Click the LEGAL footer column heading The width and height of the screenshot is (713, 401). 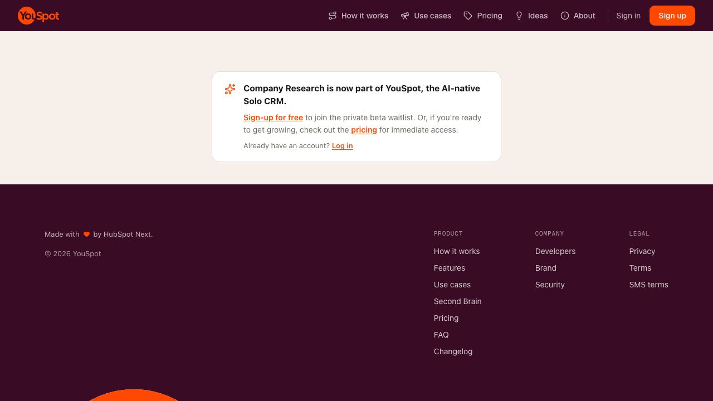[639, 233]
